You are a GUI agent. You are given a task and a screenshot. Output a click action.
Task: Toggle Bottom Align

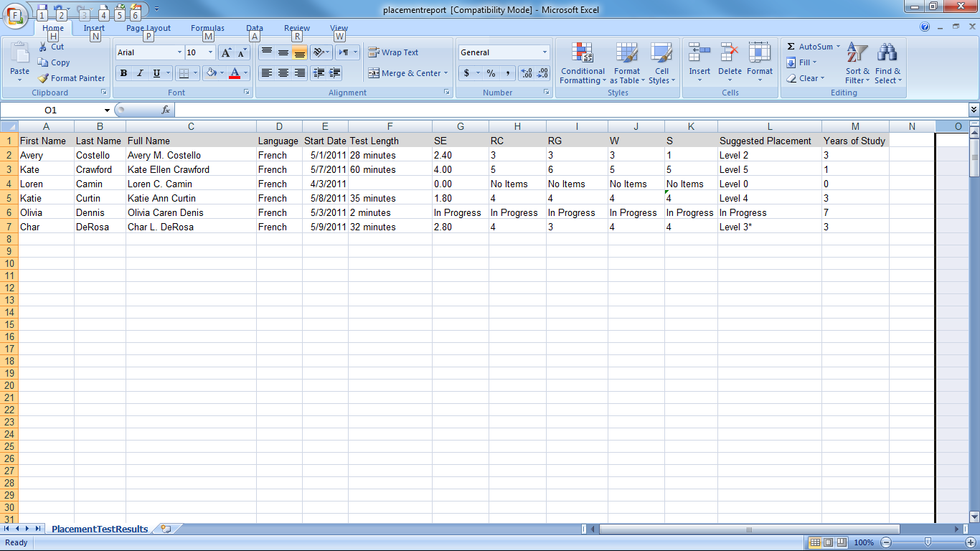tap(299, 52)
